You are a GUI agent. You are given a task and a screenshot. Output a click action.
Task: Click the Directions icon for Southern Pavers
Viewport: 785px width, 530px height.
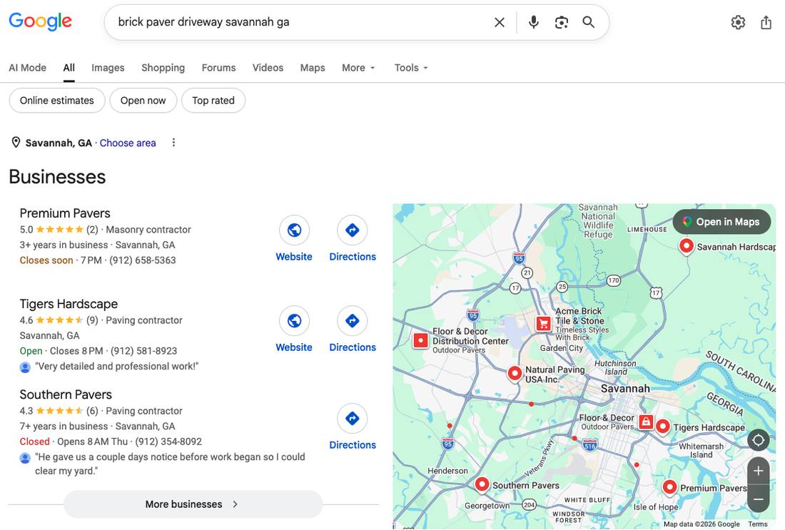[x=353, y=419]
